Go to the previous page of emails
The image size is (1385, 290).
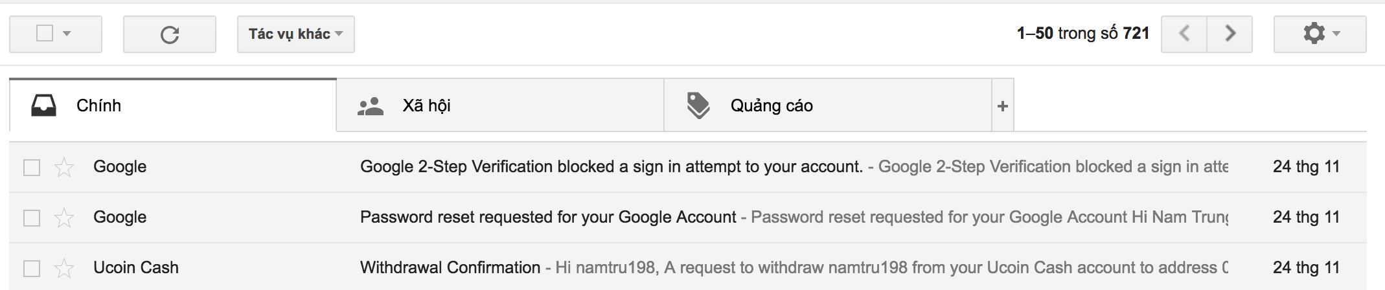(1184, 34)
